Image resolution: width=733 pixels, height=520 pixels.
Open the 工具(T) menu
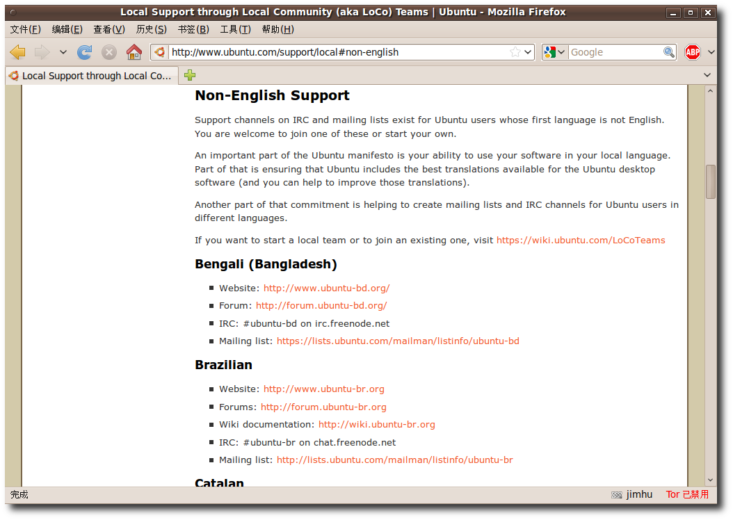click(x=236, y=29)
